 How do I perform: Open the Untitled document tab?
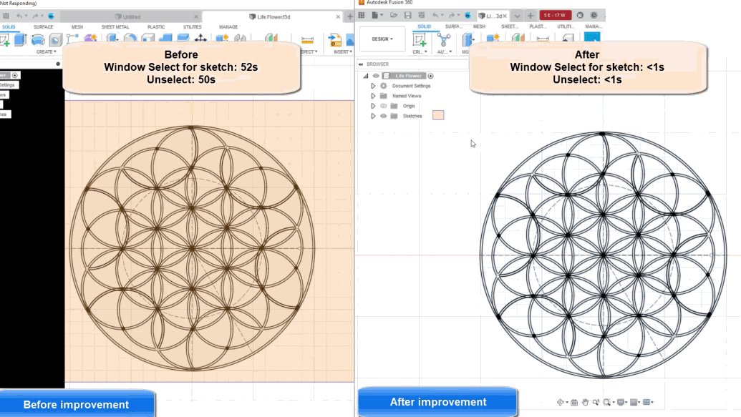pyautogui.click(x=131, y=16)
